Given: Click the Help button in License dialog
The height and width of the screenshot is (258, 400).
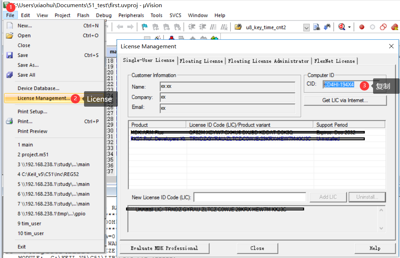Looking at the screenshot, I should coord(375,248).
